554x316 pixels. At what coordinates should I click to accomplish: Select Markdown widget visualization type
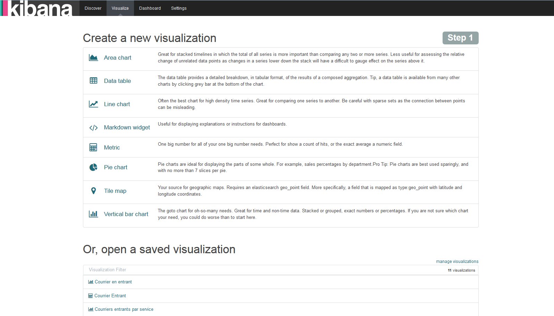pyautogui.click(x=127, y=127)
